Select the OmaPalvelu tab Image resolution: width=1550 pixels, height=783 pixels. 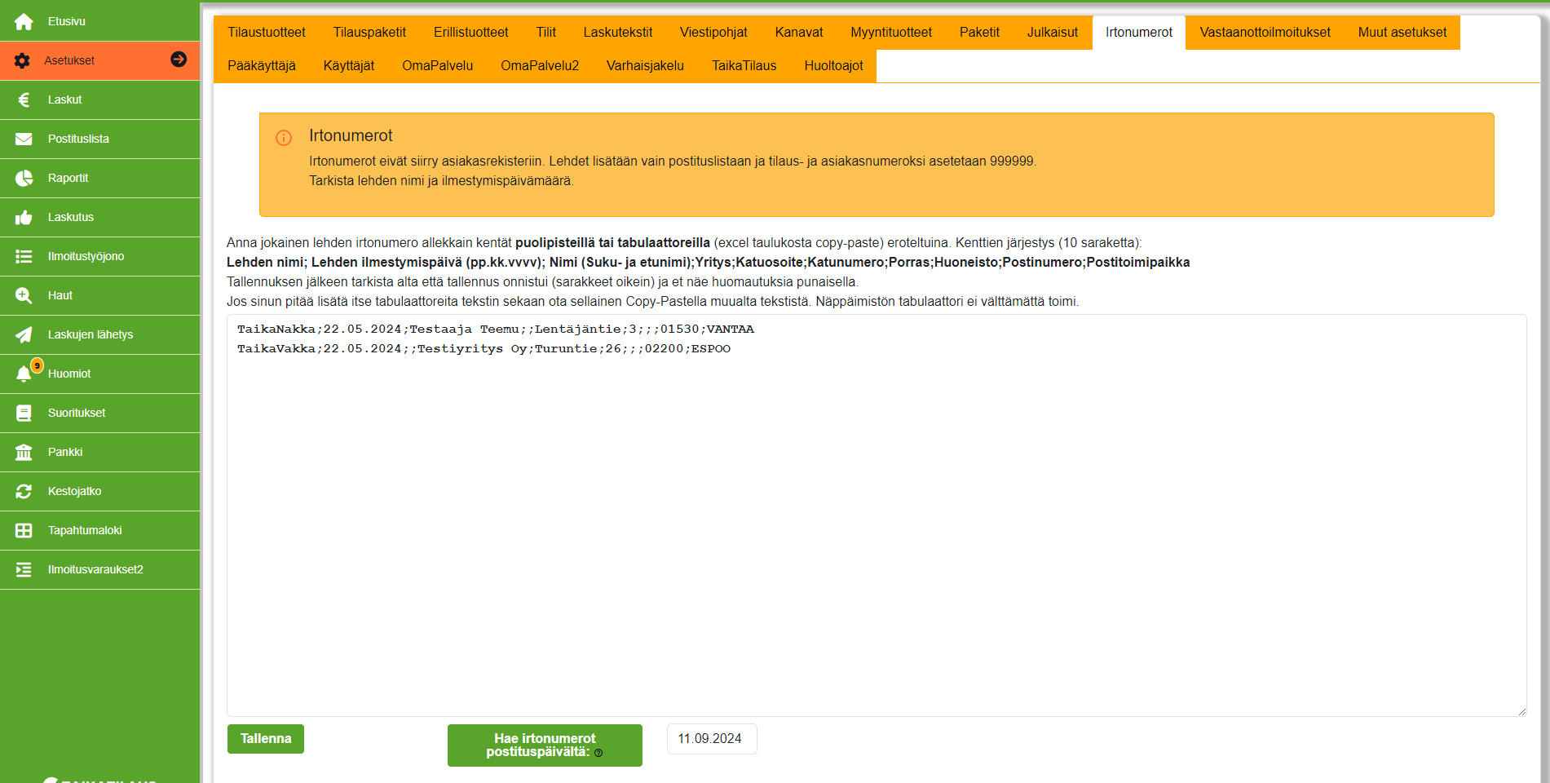(438, 66)
